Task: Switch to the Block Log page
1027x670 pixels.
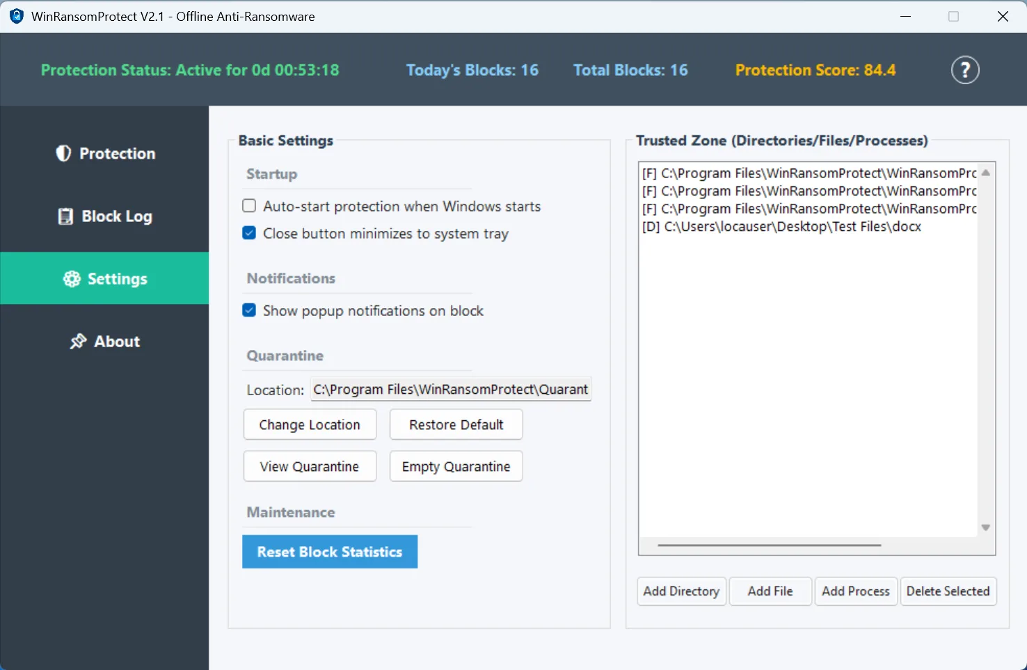Action: coord(104,216)
